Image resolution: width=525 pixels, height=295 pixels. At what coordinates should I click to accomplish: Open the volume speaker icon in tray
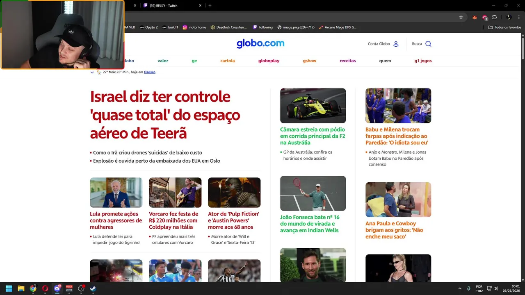pyautogui.click(x=496, y=288)
